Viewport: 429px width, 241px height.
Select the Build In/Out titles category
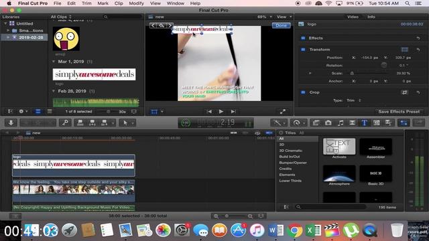(x=289, y=157)
